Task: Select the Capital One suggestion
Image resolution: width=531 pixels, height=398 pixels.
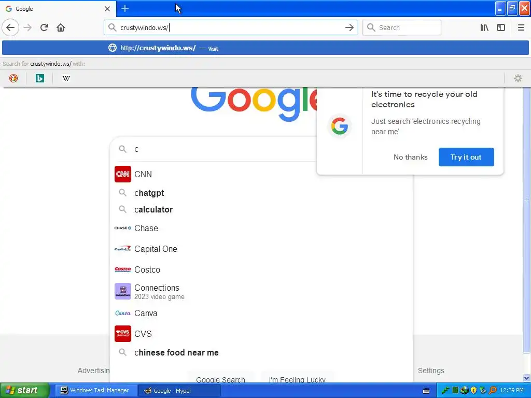Action: [x=261, y=249]
